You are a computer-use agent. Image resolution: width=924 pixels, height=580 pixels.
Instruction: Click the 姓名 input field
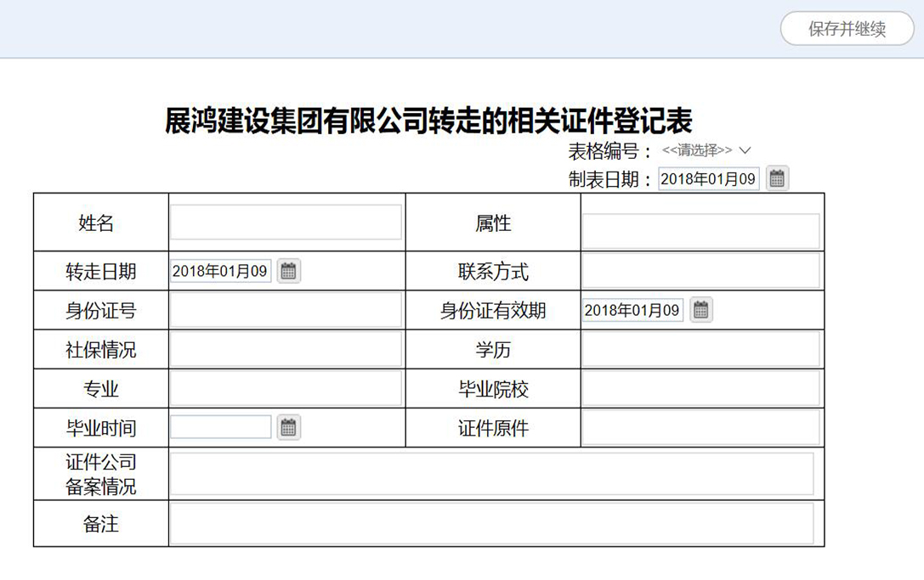pos(286,222)
